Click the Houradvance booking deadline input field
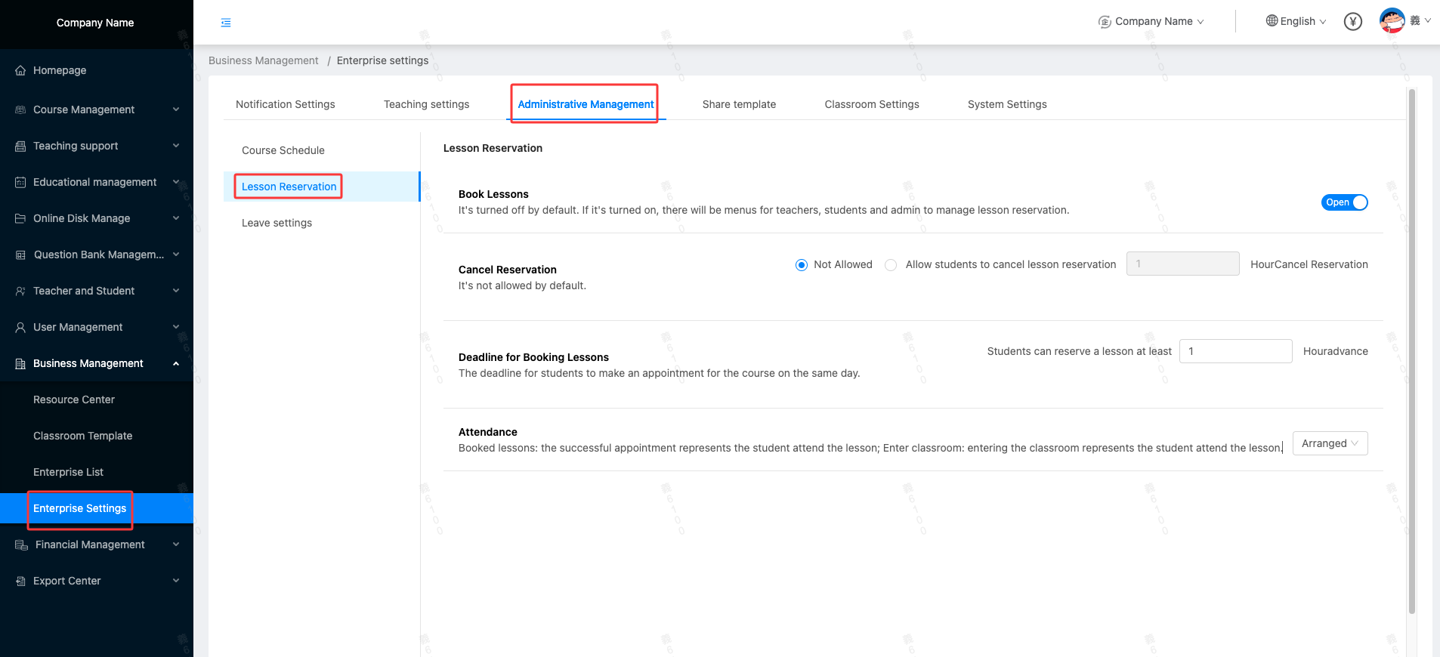Screen dimensions: 1440x657 click(1235, 351)
